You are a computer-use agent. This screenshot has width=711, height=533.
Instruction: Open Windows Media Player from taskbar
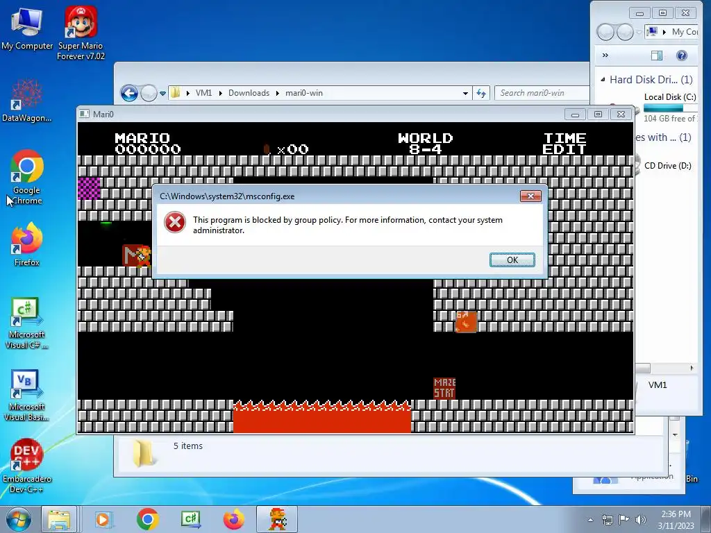(x=103, y=519)
